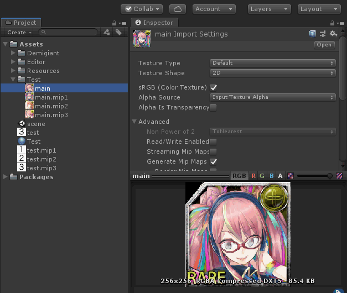Click the search by type icon
The image size is (347, 293).
click(107, 32)
